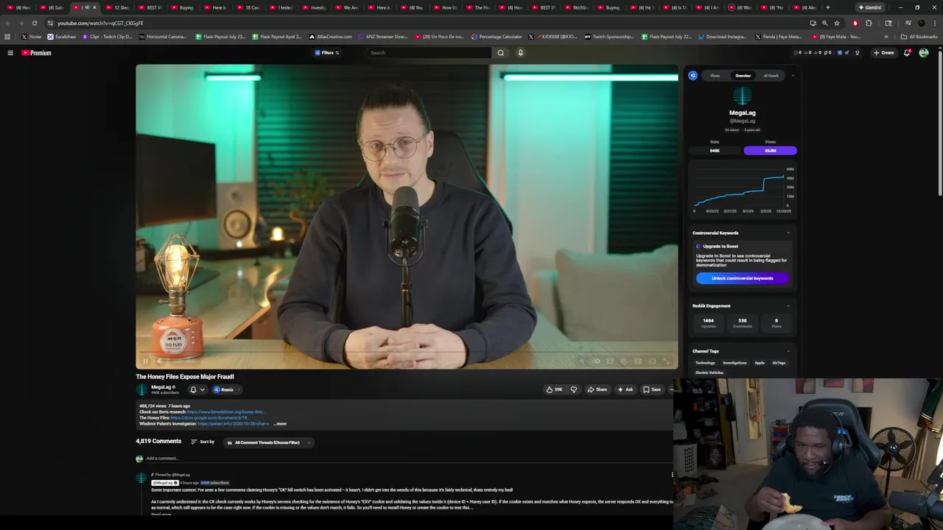Like the video (59K)

click(554, 389)
